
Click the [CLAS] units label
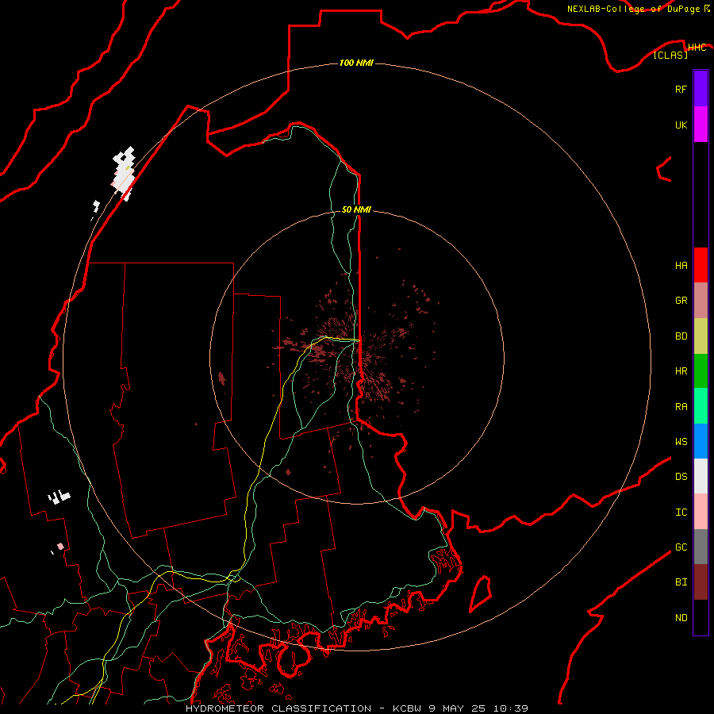pos(670,55)
